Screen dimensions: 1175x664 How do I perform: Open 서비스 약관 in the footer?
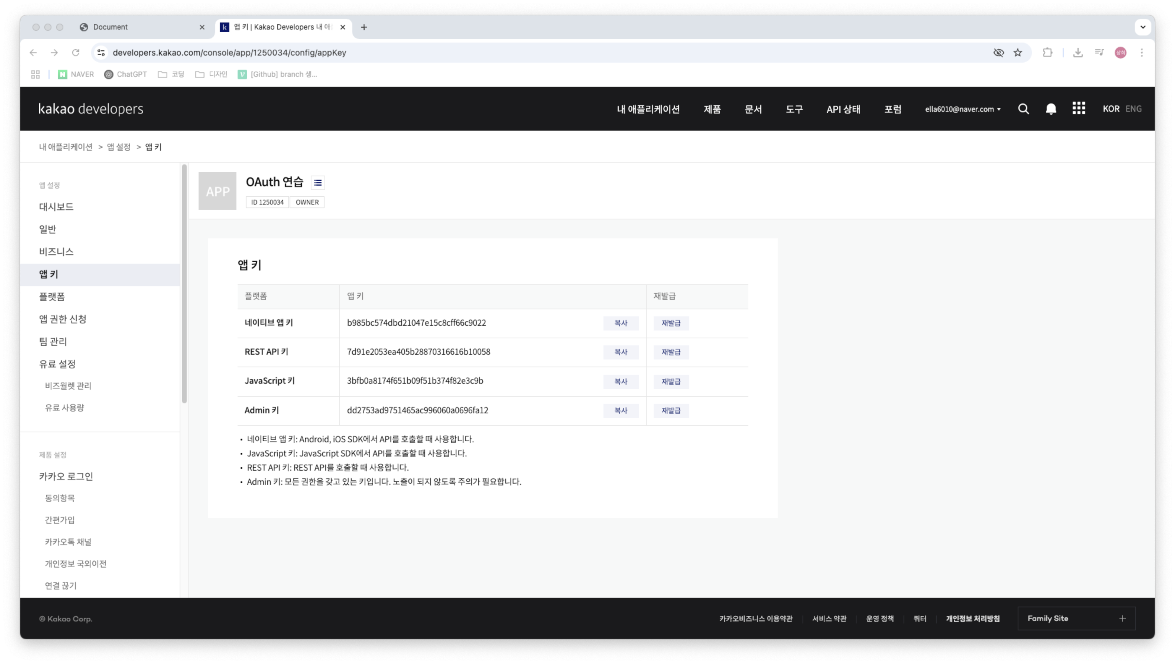pyautogui.click(x=829, y=619)
